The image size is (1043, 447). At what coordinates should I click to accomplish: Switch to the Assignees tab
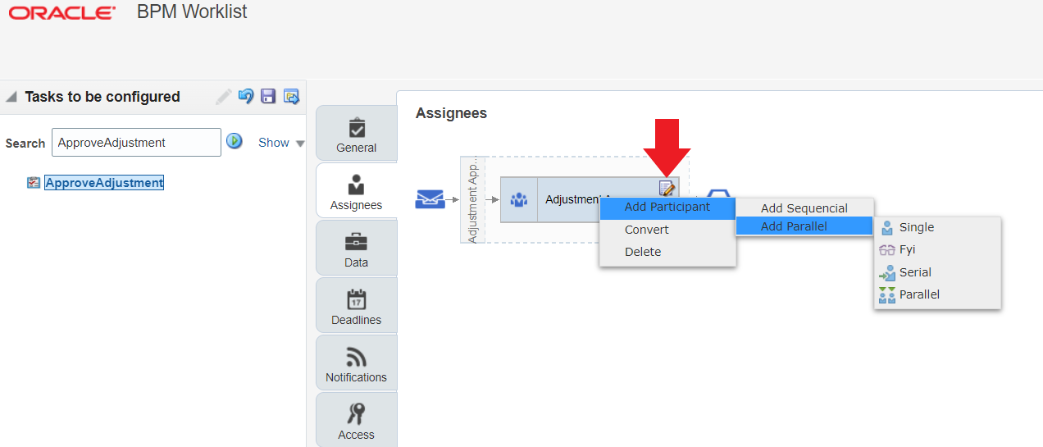(x=357, y=190)
